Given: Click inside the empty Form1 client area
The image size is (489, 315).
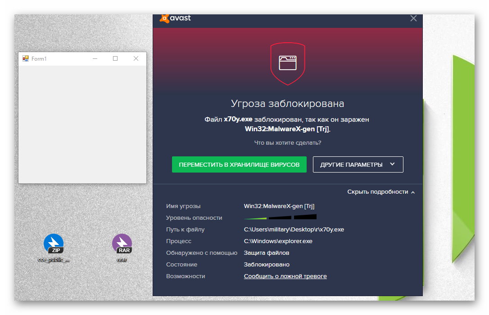Looking at the screenshot, I should 82,124.
